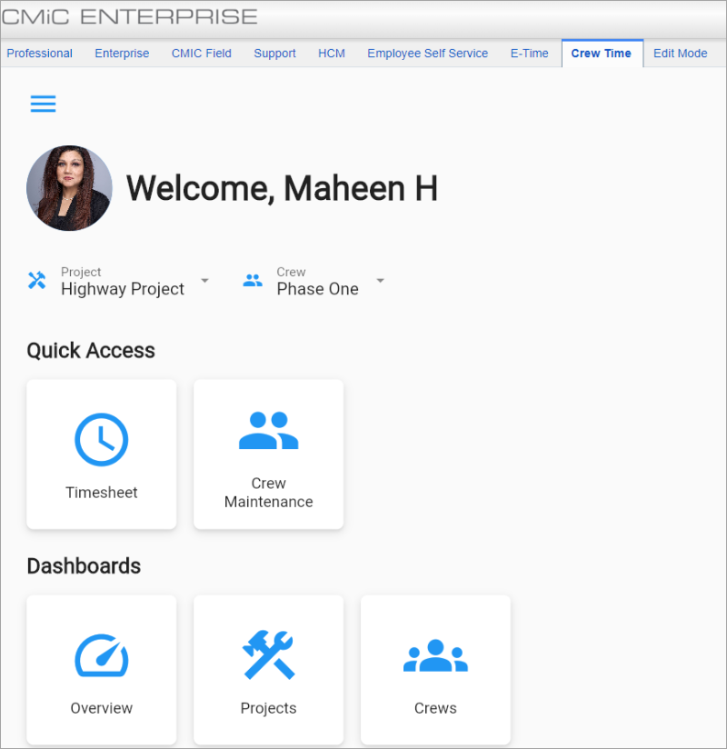Click the Crews dashboard label
Screen dimensions: 727x749
click(435, 708)
